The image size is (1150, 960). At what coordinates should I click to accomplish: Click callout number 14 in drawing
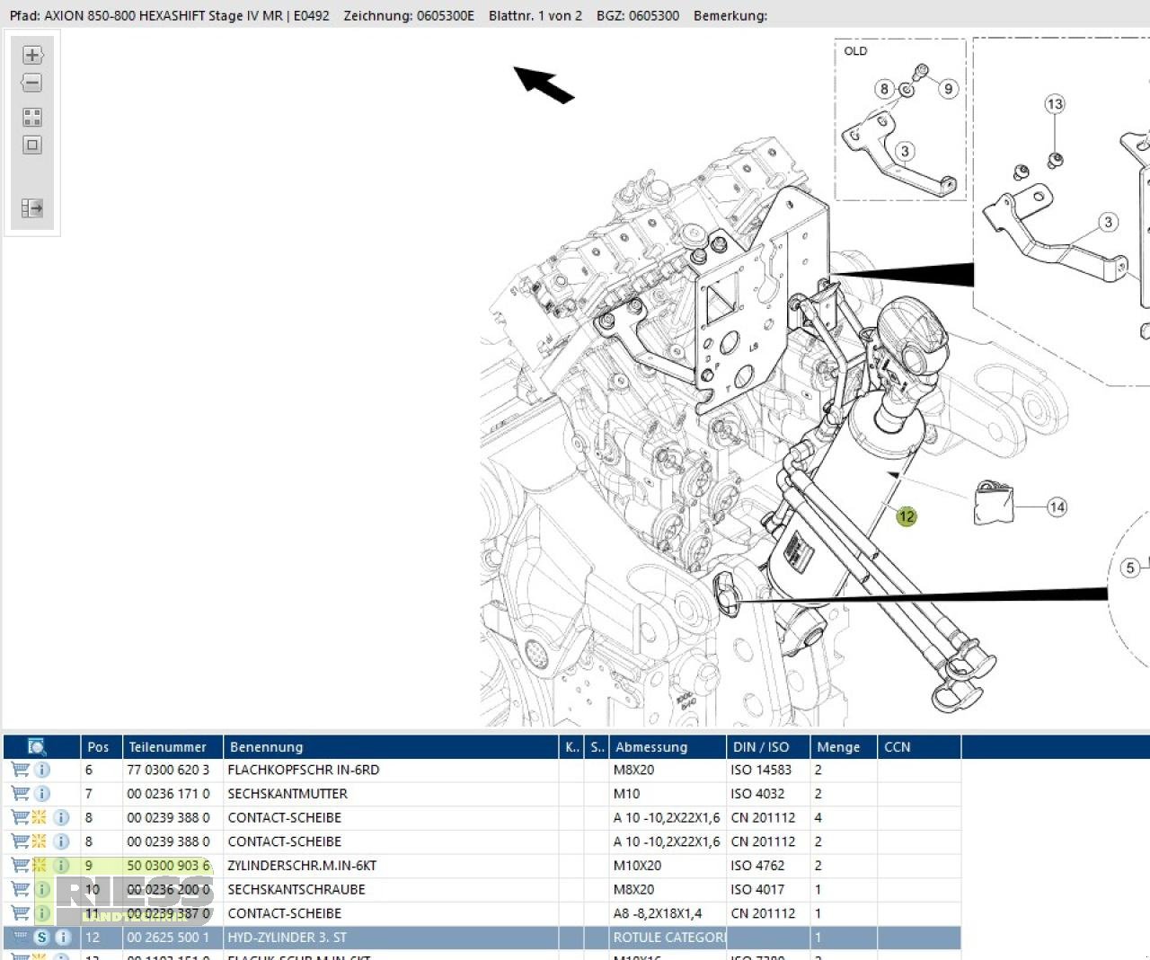click(x=1057, y=507)
